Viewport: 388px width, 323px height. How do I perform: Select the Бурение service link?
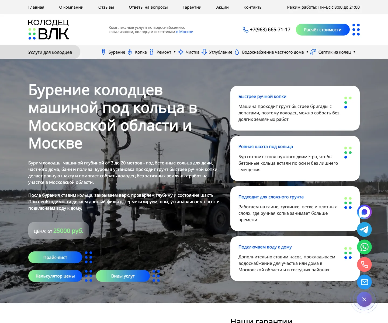coord(117,52)
